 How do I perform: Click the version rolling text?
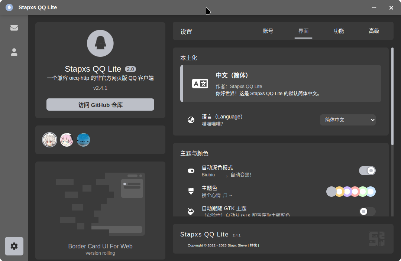100,253
